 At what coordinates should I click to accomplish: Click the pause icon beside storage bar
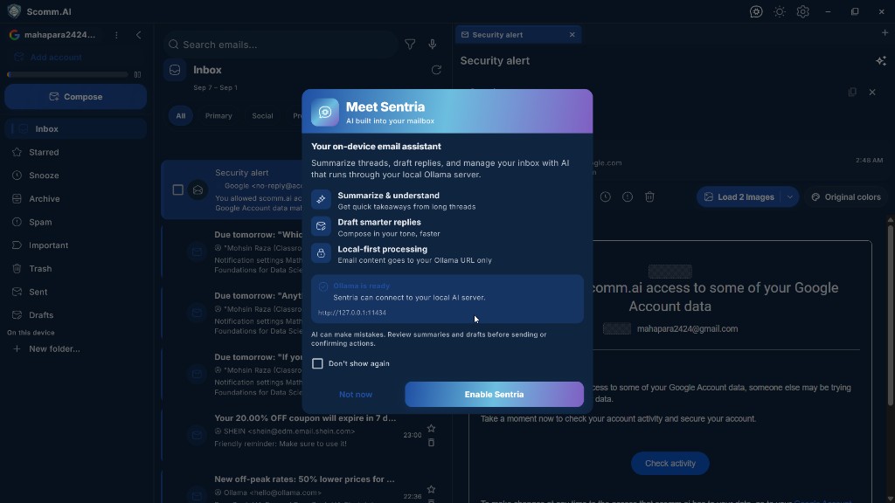pos(137,74)
